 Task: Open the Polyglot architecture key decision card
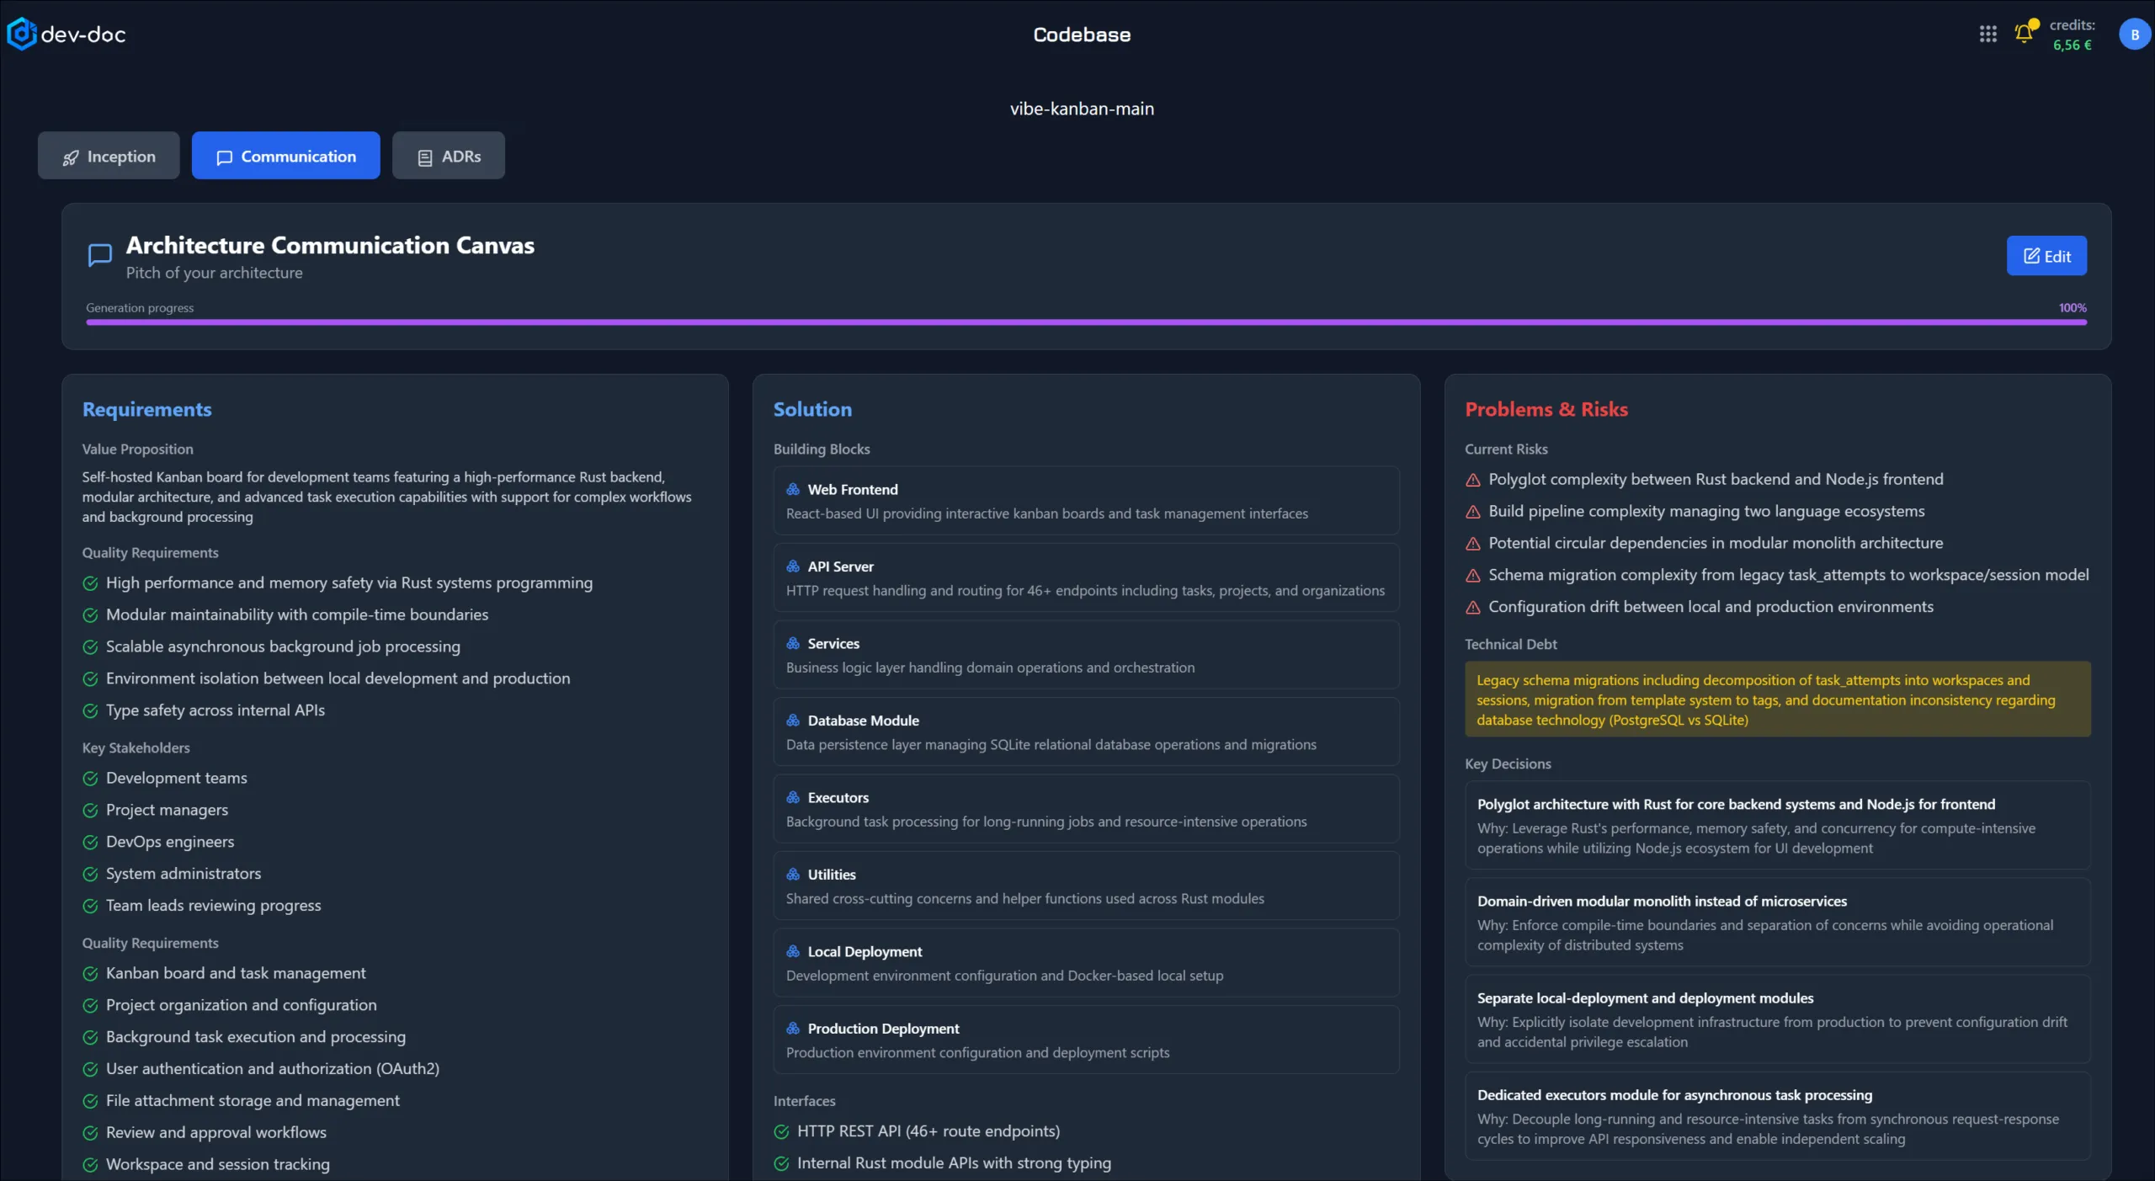tap(1777, 825)
